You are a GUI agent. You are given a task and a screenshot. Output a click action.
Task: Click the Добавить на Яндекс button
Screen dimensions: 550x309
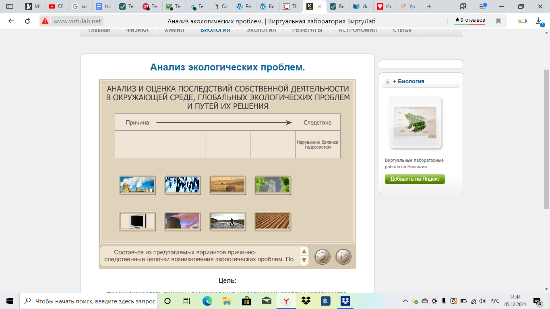[x=415, y=179]
